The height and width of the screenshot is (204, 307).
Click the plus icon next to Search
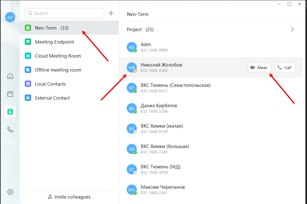[111, 13]
